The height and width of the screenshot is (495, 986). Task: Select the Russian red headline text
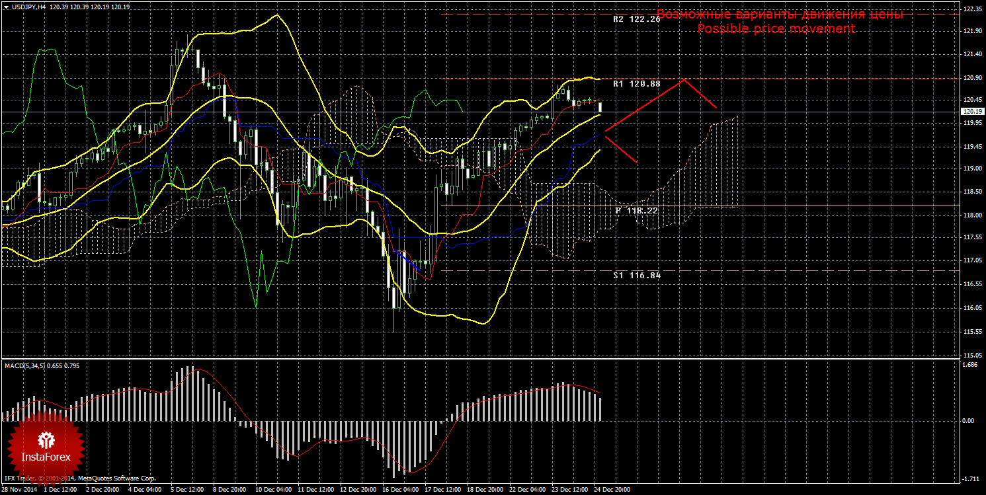point(780,15)
